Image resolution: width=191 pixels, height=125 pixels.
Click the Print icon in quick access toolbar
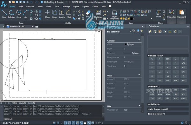click(x=24, y=2)
